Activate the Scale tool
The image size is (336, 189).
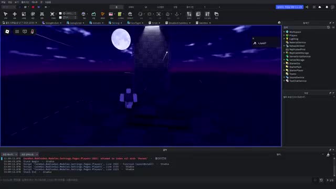click(24, 14)
